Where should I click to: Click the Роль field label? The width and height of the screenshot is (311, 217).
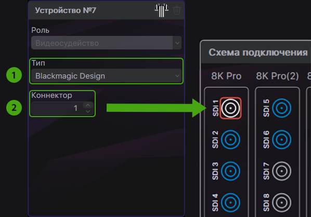click(40, 30)
